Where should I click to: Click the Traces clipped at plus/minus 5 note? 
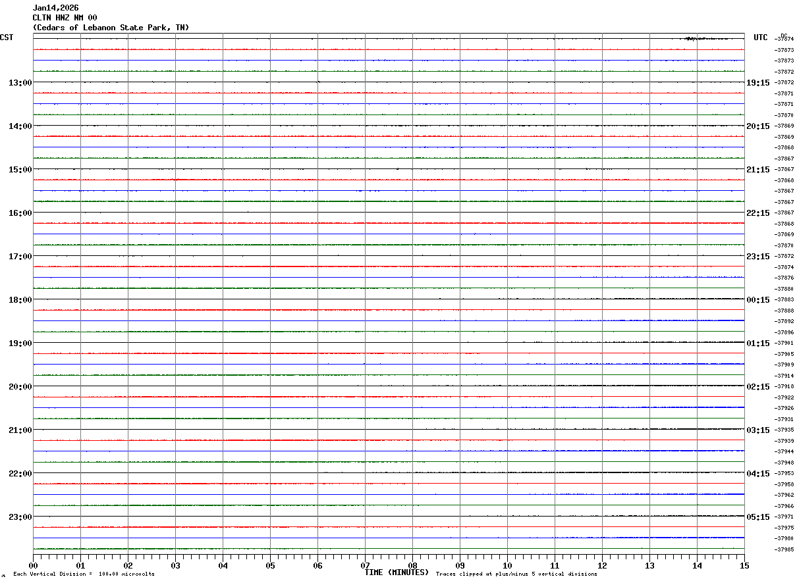point(516,574)
